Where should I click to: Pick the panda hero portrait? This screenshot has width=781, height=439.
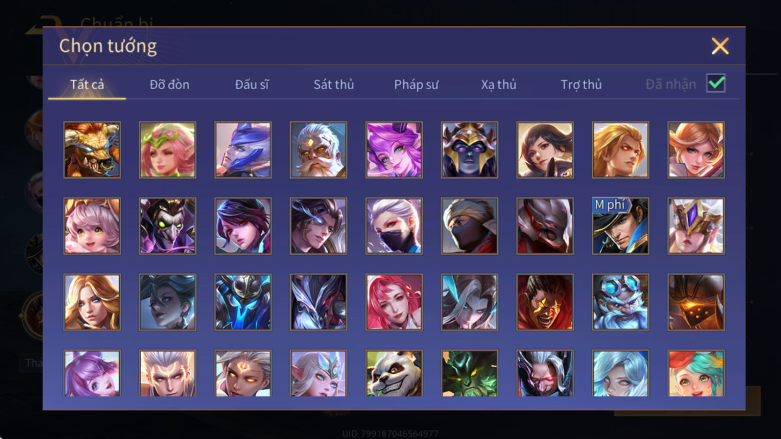pos(394,373)
